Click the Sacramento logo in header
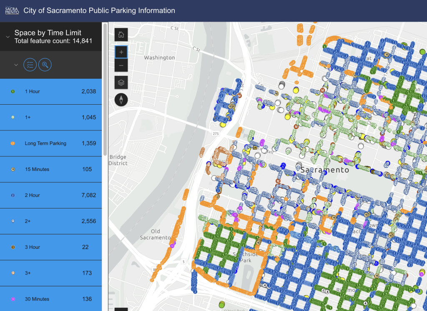This screenshot has width=427, height=311. [12, 10]
